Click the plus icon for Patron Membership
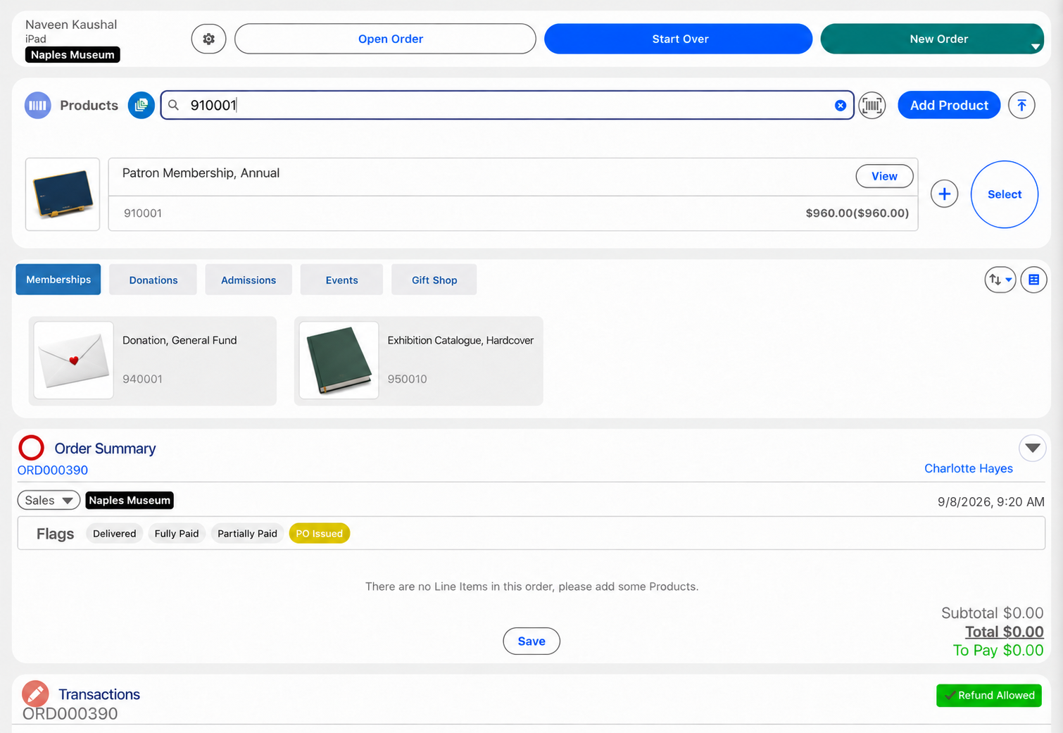 [945, 194]
